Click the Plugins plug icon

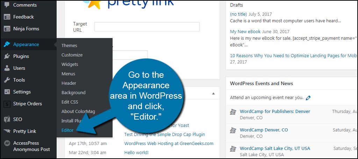pyautogui.click(x=7, y=56)
